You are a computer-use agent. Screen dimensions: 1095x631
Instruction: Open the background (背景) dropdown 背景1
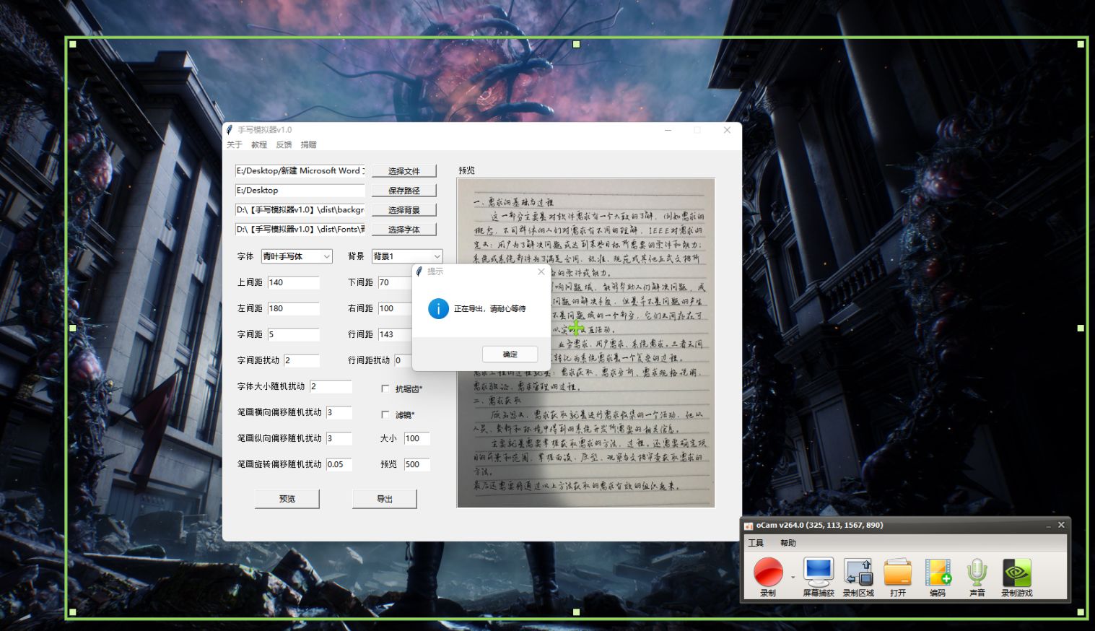(x=406, y=256)
